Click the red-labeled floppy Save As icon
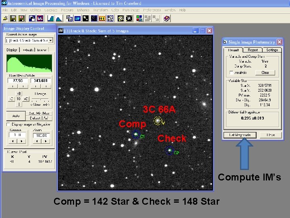 point(21,18)
